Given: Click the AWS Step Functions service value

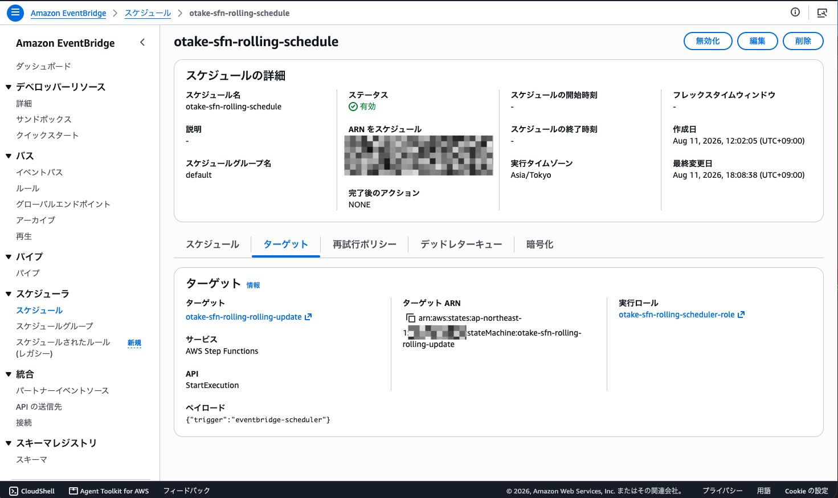Looking at the screenshot, I should tap(222, 351).
